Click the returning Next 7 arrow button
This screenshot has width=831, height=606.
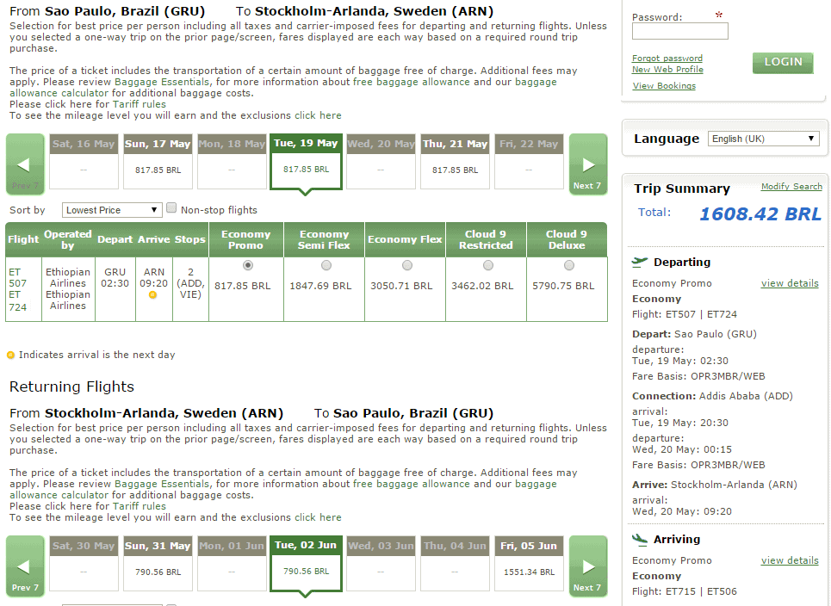[x=588, y=566]
